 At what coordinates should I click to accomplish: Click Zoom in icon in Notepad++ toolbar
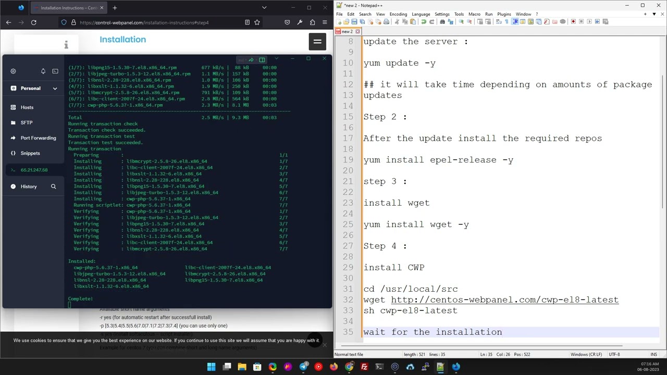[x=461, y=21]
